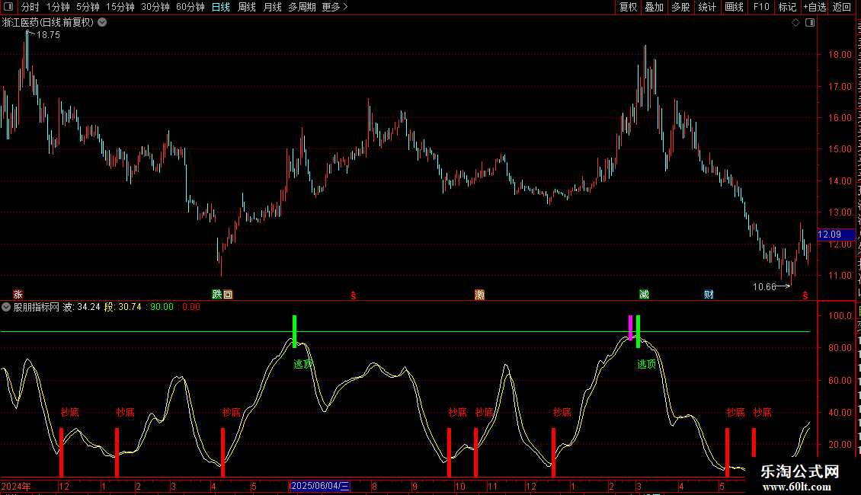Expand the 更多 periods menu
This screenshot has height=495, width=861.
(334, 7)
